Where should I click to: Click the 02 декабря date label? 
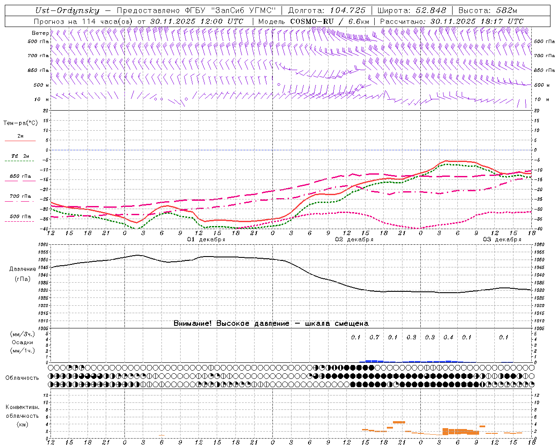coord(354,240)
